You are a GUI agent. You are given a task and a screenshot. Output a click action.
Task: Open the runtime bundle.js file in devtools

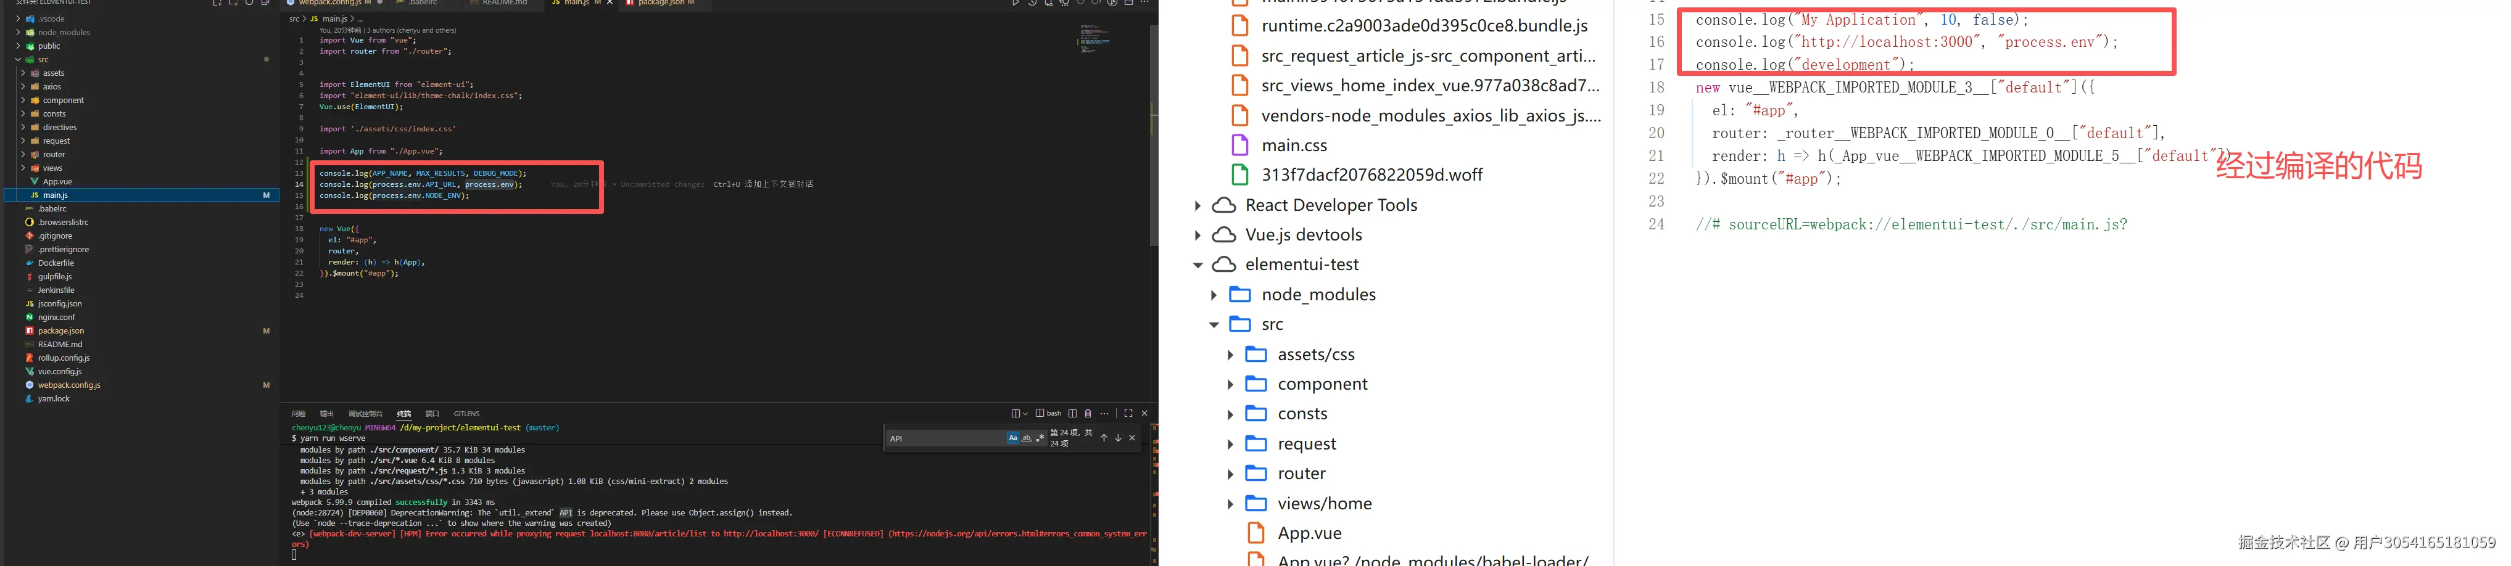pyautogui.click(x=1424, y=27)
